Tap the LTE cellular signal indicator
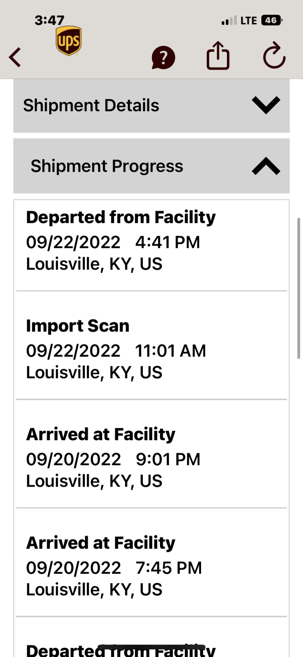This screenshot has height=657, width=303. point(239,21)
